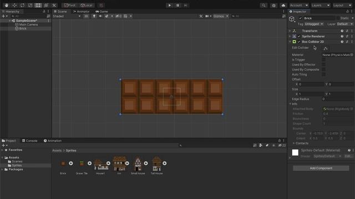Image resolution: width=355 pixels, height=199 pixels.
Task: Open Box Collider 2D help icon
Action: coord(342,42)
